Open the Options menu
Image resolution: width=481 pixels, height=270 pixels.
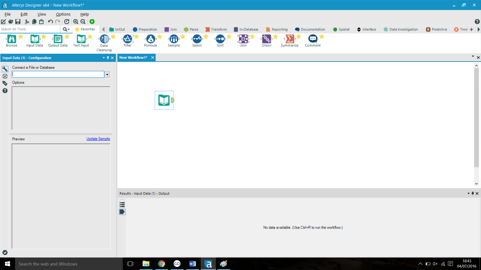(63, 14)
